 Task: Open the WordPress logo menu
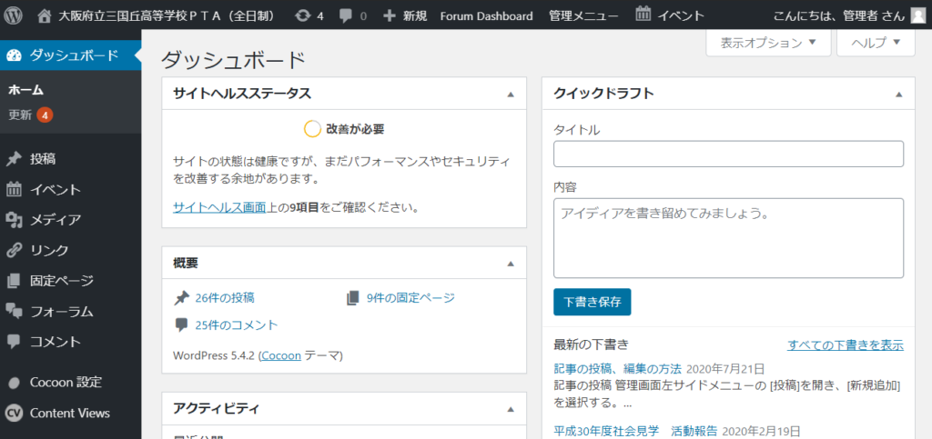pyautogui.click(x=13, y=15)
